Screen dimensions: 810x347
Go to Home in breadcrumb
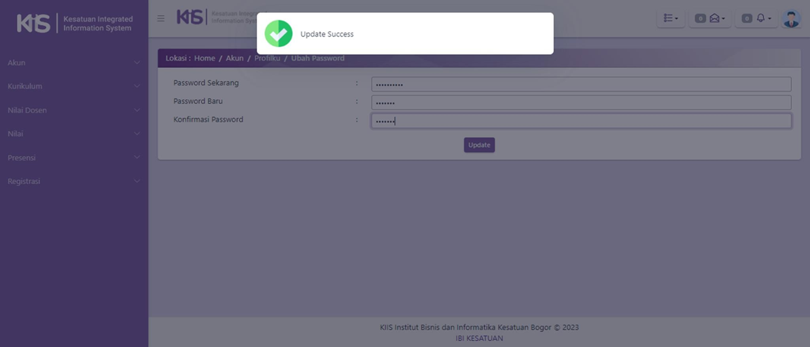tap(205, 58)
